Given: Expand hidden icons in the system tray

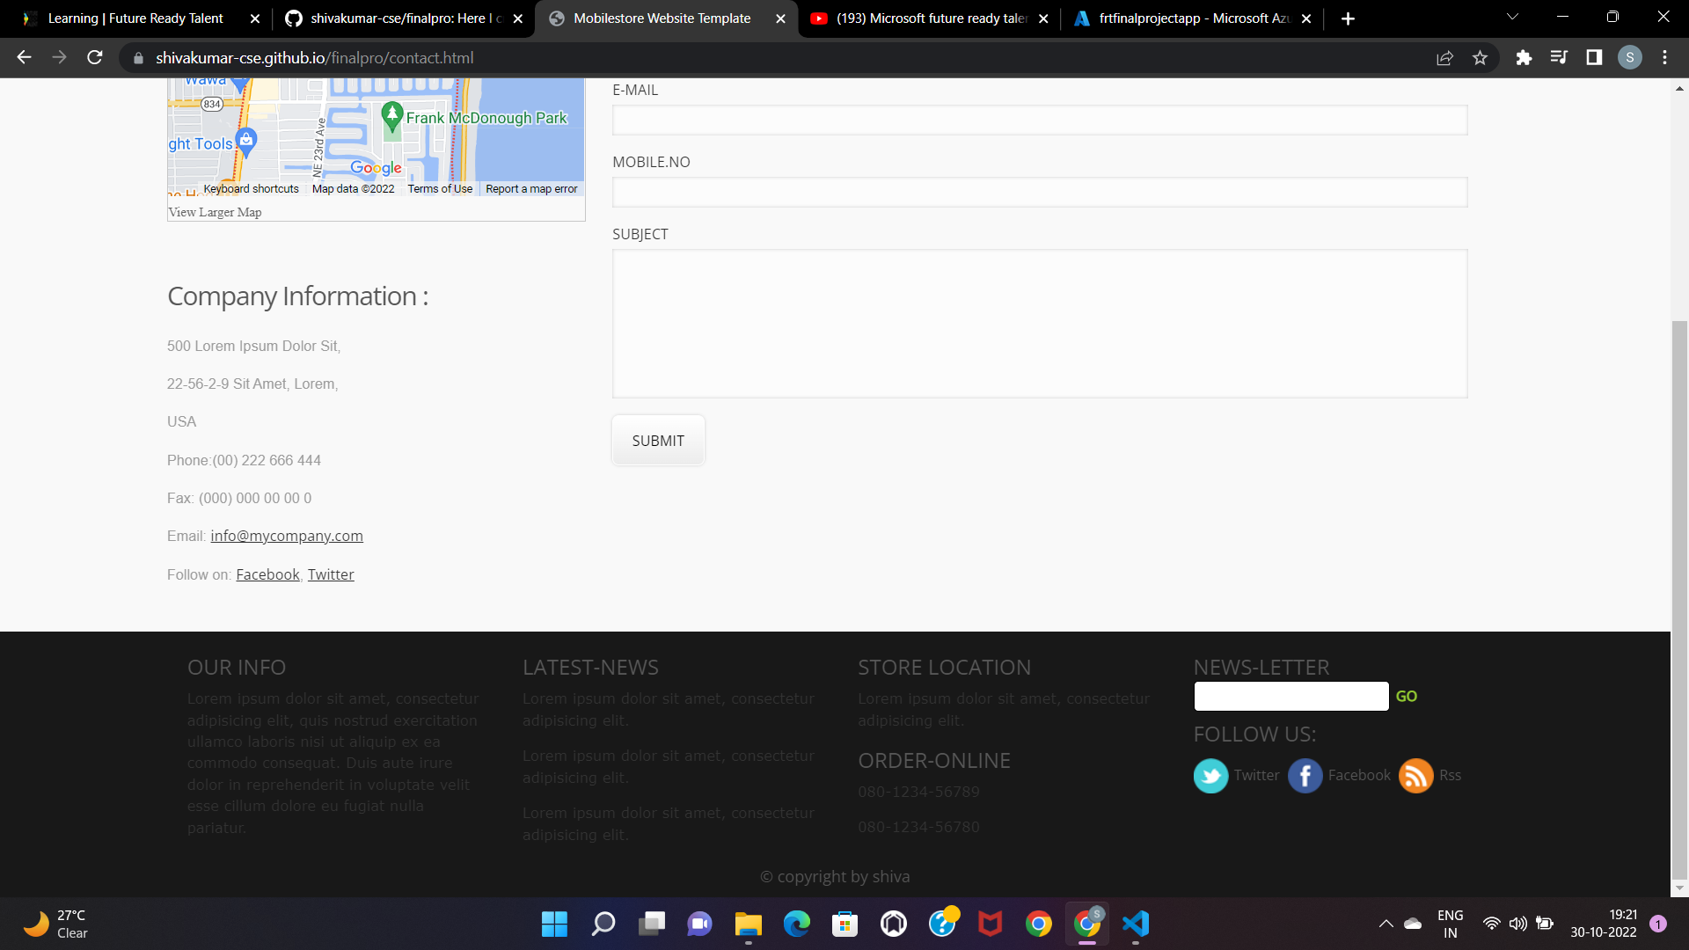Looking at the screenshot, I should tap(1386, 924).
